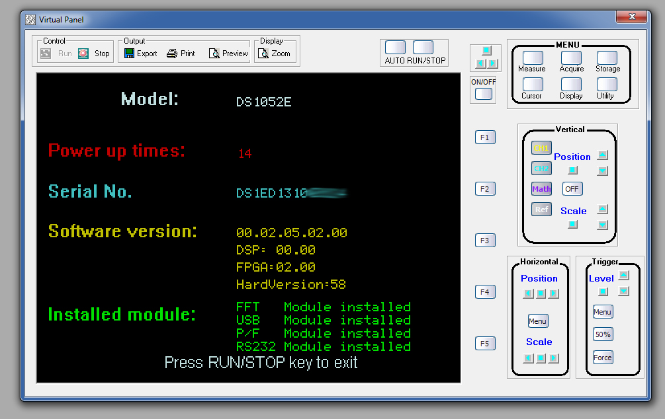Click the Stop control in the toolbar
Image resolution: width=665 pixels, height=419 pixels.
point(94,54)
